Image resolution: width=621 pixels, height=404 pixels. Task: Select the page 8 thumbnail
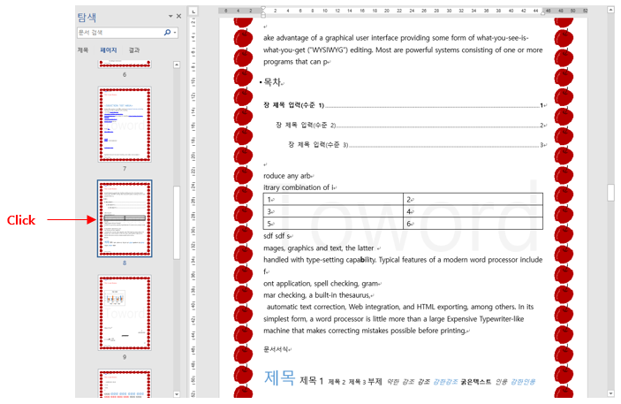(x=125, y=217)
